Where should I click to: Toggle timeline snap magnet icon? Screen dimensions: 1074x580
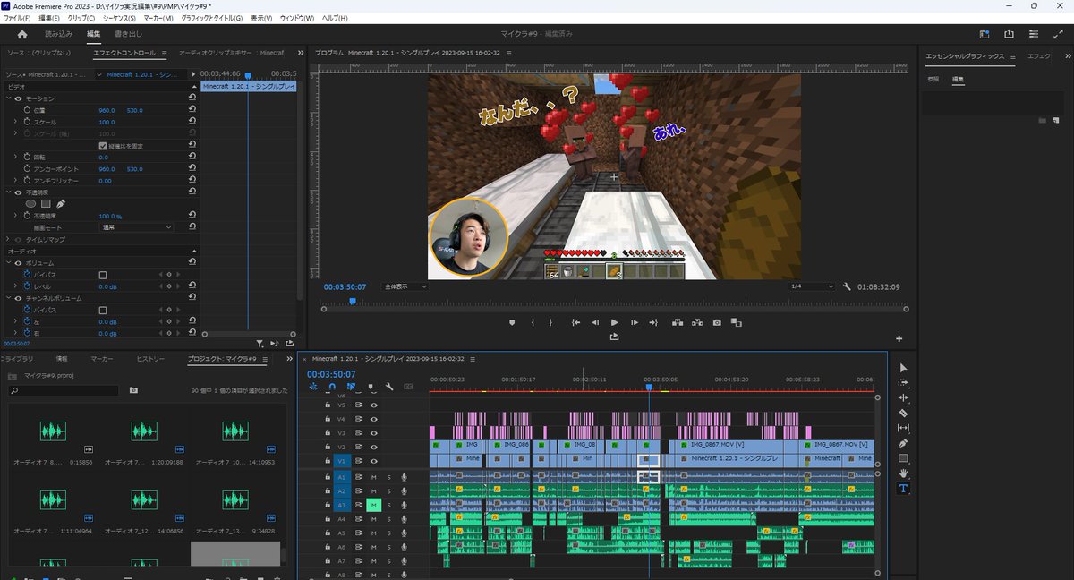pos(332,387)
